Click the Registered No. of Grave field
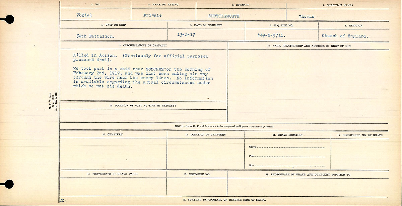The image size is (402, 206). [x=359, y=154]
